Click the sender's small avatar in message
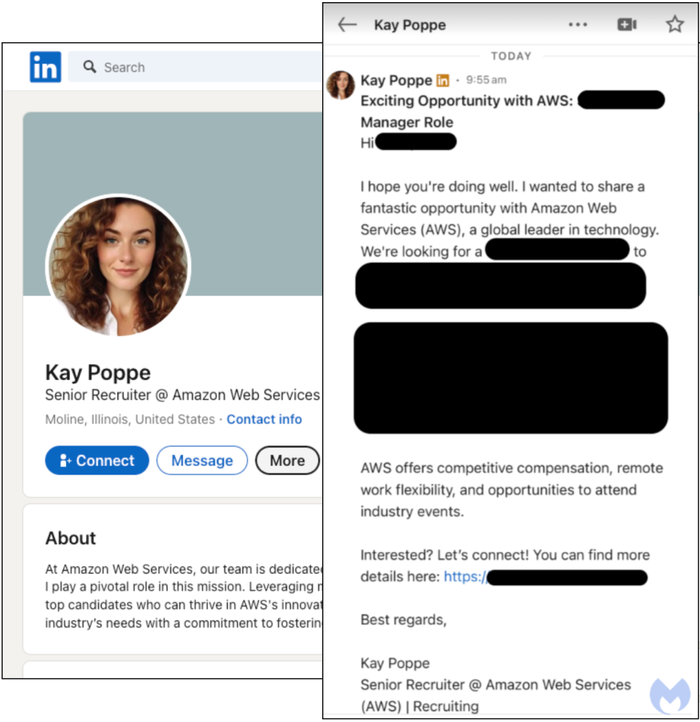Screen dimensions: 700x722 click(x=340, y=85)
